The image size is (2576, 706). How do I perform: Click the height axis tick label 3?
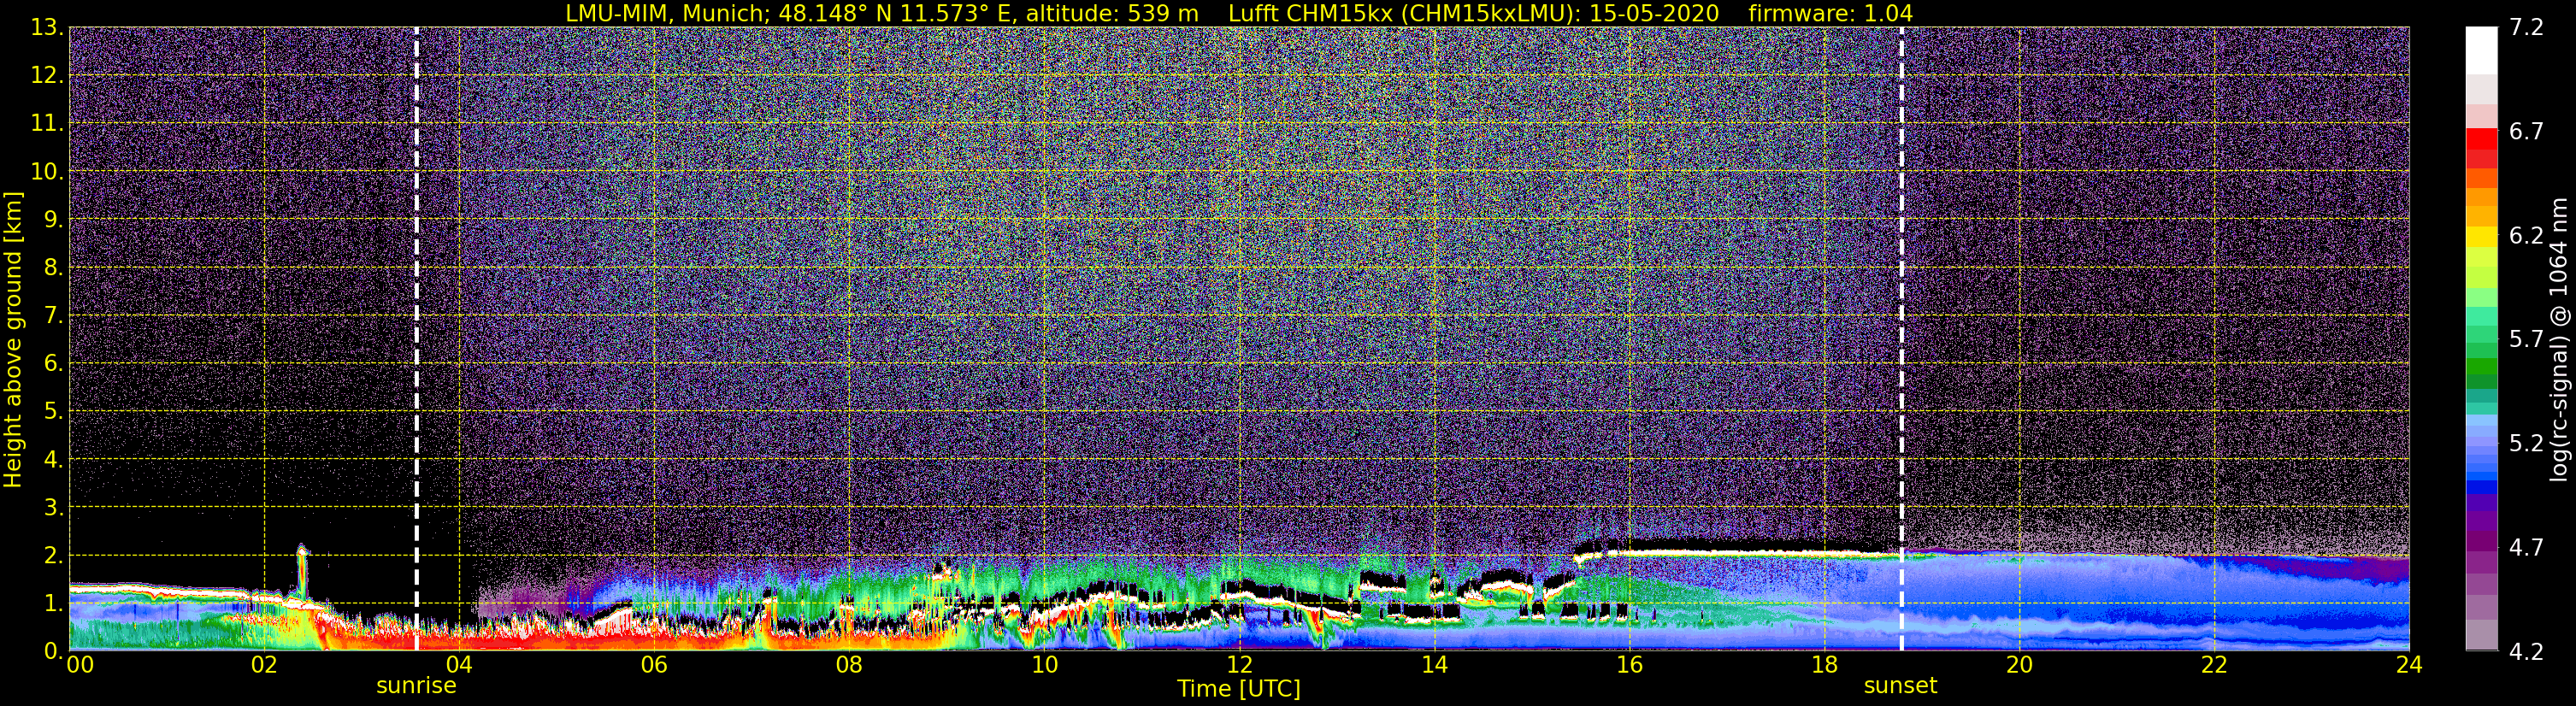[52, 507]
